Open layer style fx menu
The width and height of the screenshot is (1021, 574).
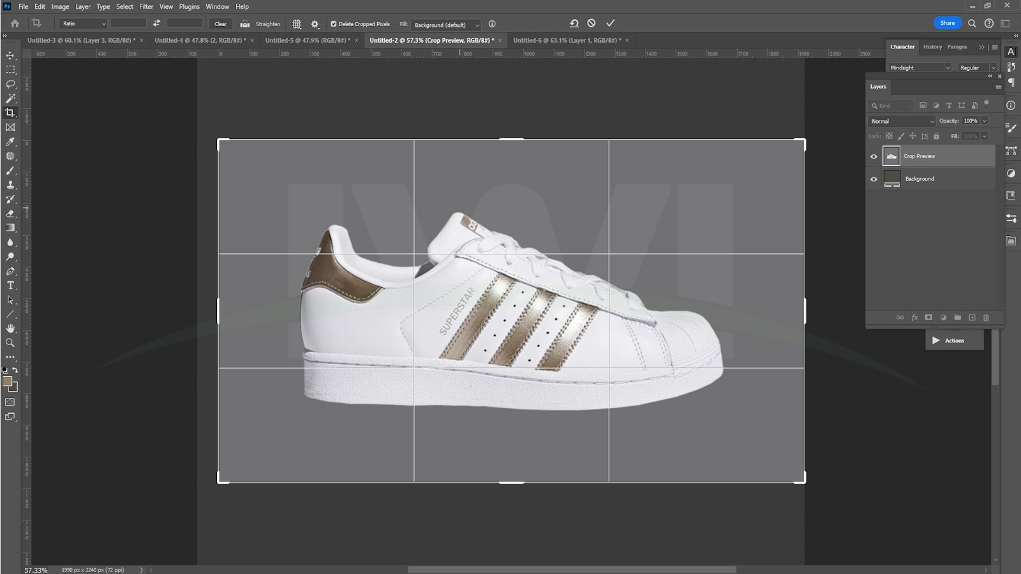coord(914,317)
